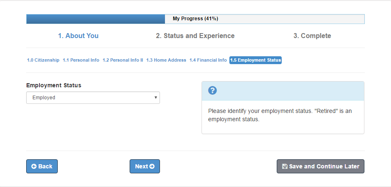
Task: Click Save and Continue Later
Action: coord(320,166)
